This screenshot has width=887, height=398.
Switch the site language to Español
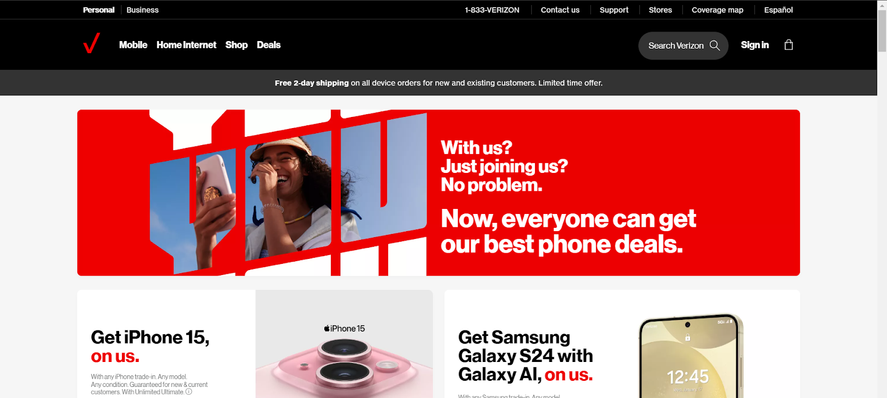click(778, 10)
